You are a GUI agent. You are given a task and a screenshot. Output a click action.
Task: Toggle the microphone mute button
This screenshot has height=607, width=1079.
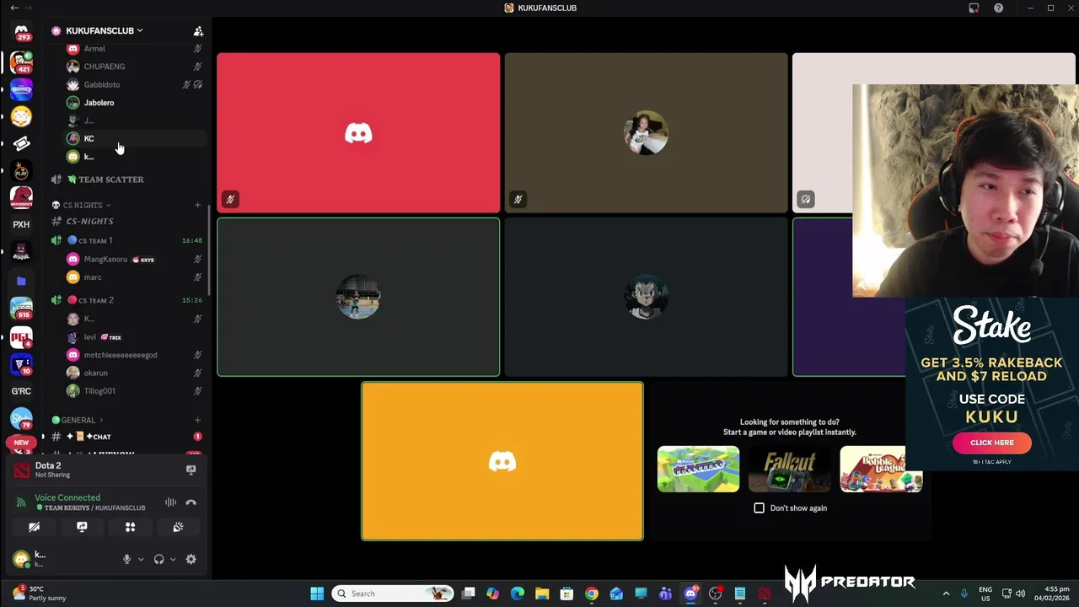click(126, 559)
